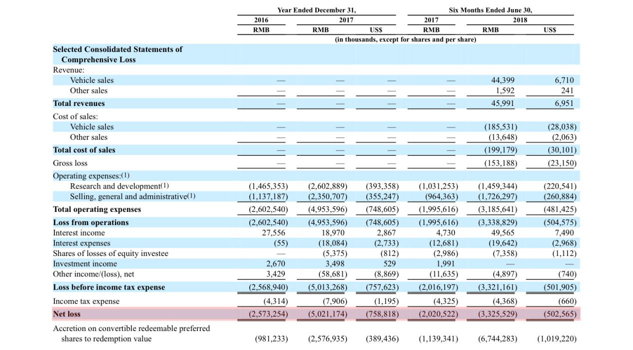Viewport: 633px width, 350px height.
Task: Select 'Loss before income tax expense' label
Action: click(x=109, y=287)
